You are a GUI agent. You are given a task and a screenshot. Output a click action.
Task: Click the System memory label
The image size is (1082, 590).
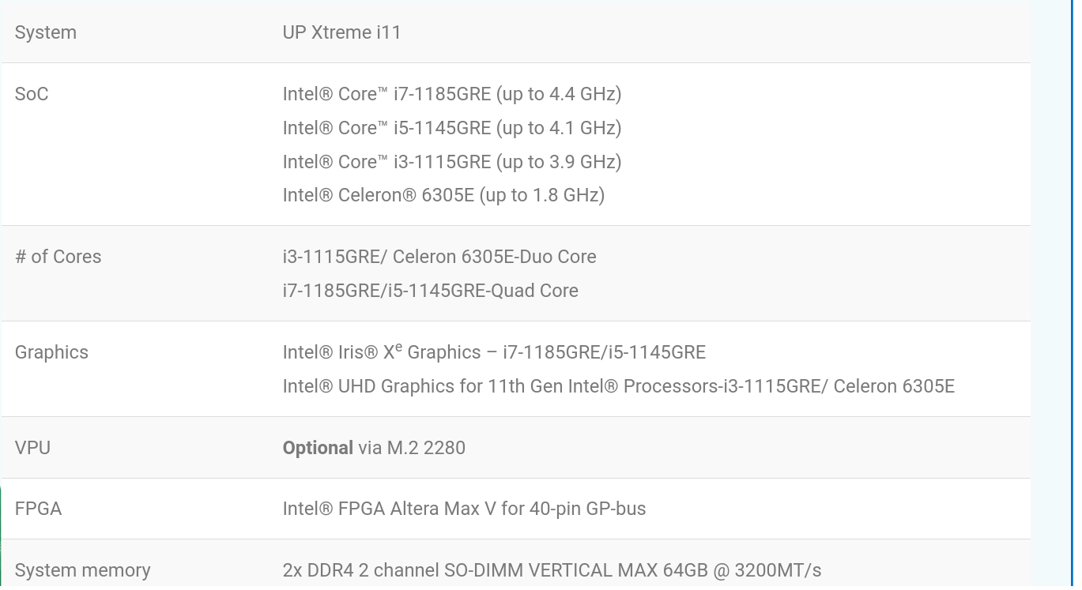pyautogui.click(x=82, y=570)
